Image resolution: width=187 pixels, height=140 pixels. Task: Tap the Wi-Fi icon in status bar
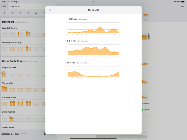coord(175,2)
